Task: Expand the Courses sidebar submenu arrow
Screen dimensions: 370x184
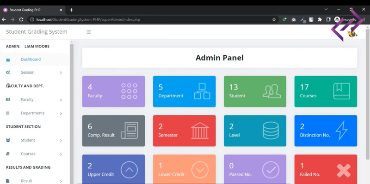Action: click(x=61, y=154)
